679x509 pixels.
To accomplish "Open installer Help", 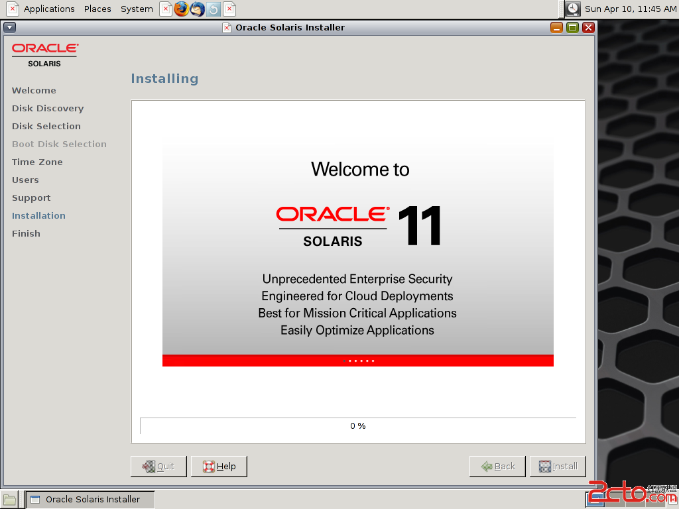I will point(219,466).
